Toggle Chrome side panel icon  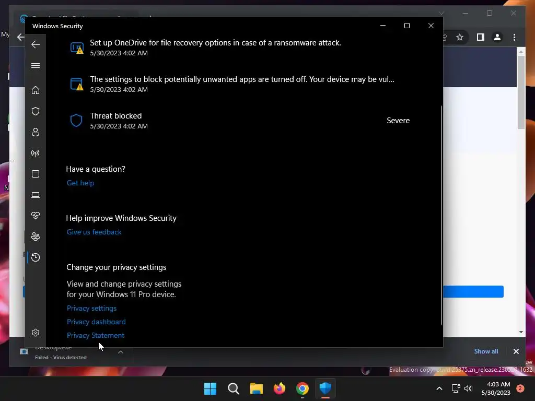[x=481, y=37]
